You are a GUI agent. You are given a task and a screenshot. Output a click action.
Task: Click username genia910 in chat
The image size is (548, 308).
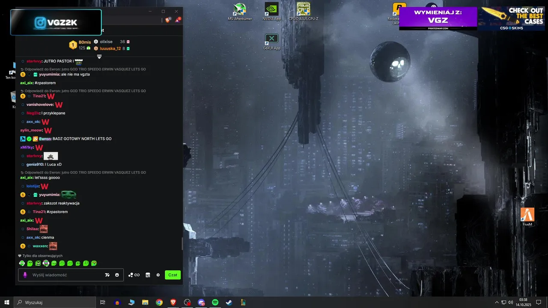[x=36, y=164]
